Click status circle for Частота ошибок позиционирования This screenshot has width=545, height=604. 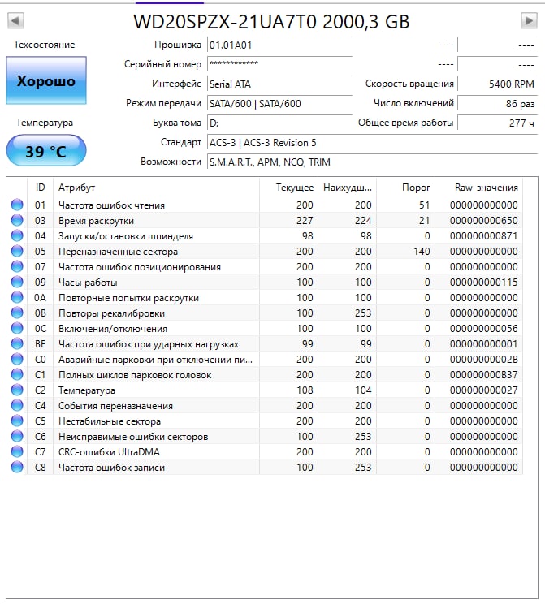(17, 266)
